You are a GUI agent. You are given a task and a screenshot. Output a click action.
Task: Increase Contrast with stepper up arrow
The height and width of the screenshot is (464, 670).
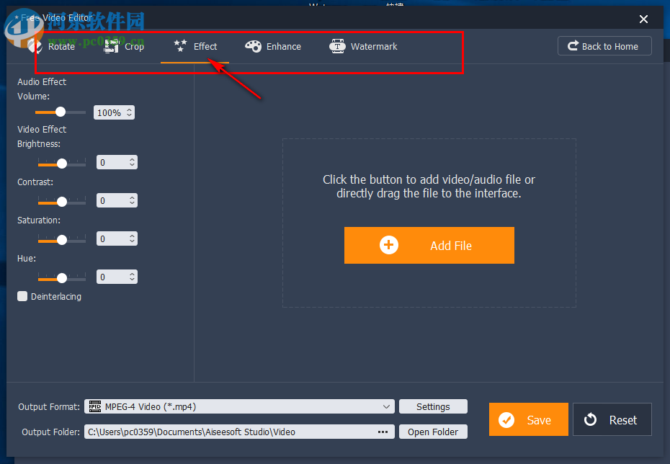pos(132,197)
